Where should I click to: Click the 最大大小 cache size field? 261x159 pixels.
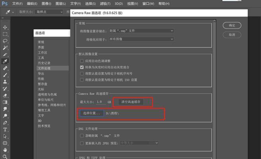click(x=101, y=102)
